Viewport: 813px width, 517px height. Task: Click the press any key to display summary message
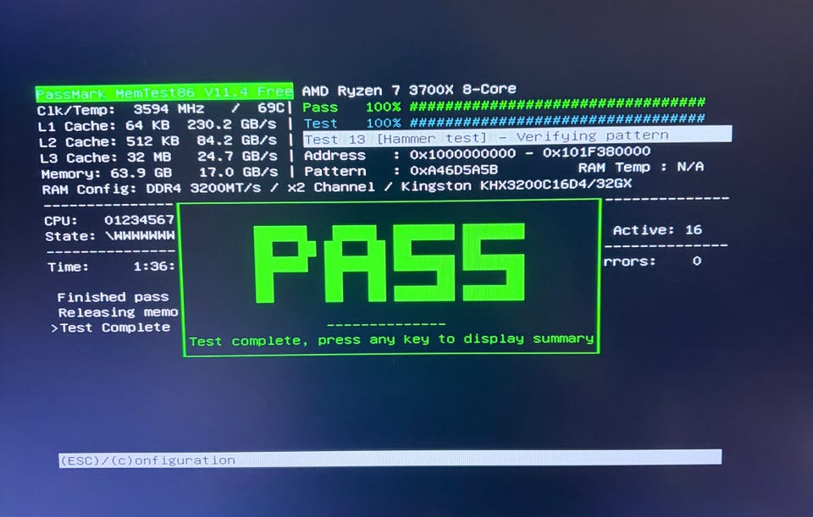391,340
